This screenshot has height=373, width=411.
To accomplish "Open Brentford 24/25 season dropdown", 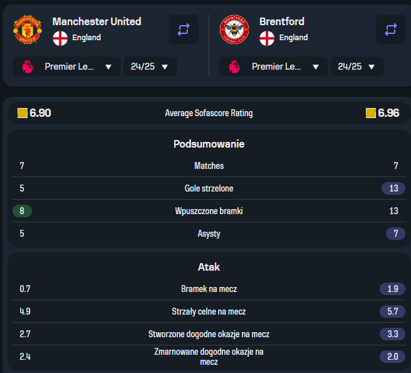I will click(x=357, y=67).
